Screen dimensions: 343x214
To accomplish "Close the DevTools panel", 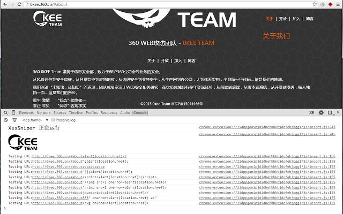I will tap(338, 112).
